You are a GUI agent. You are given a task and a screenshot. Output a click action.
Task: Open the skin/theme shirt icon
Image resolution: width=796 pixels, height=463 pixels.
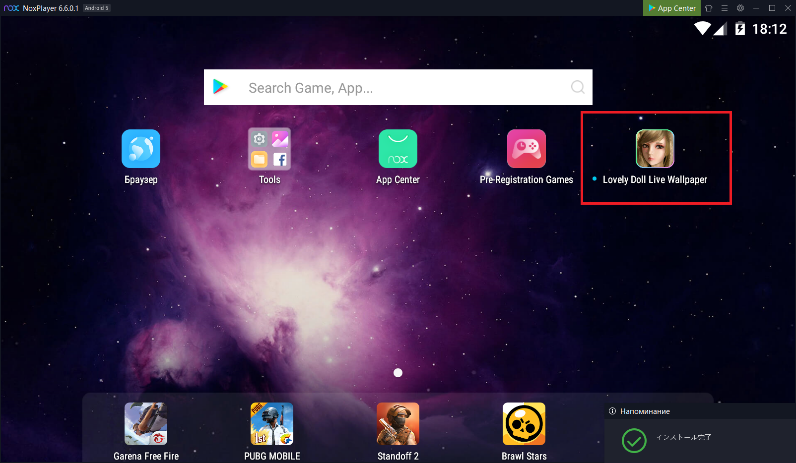[x=709, y=8]
